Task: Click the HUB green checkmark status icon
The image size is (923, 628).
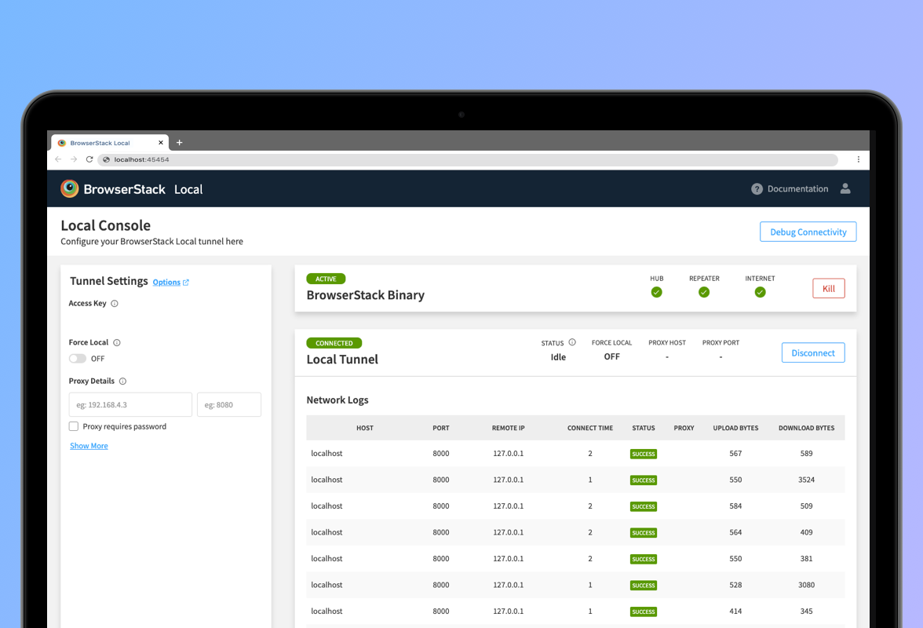Action: (x=656, y=292)
